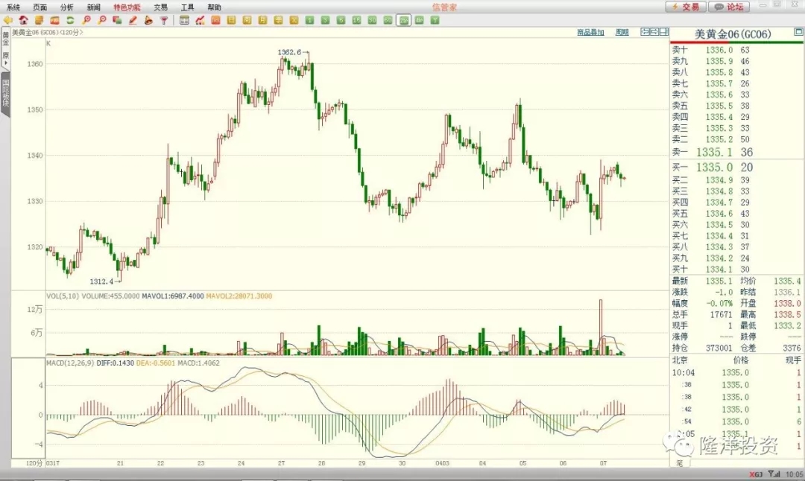Image resolution: width=805 pixels, height=481 pixels.
Task: Click the gold stack toolbar icon
Action: 39,21
